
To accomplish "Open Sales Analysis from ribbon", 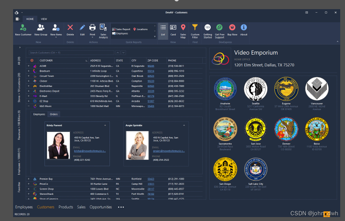I will (x=103, y=31).
